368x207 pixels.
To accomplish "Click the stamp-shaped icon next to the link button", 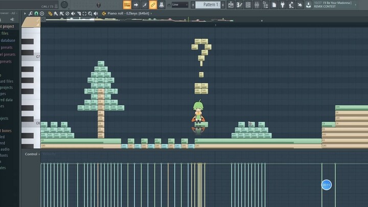I will 161,5.
